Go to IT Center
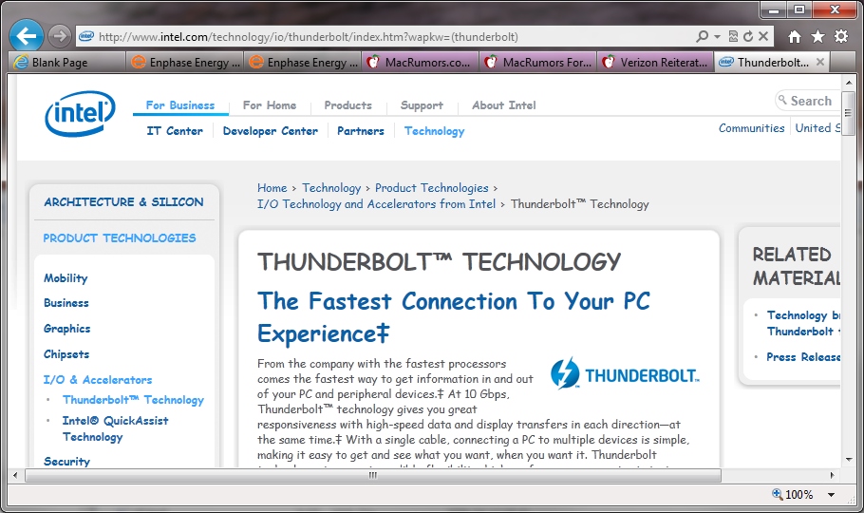864x513 pixels. tap(175, 131)
